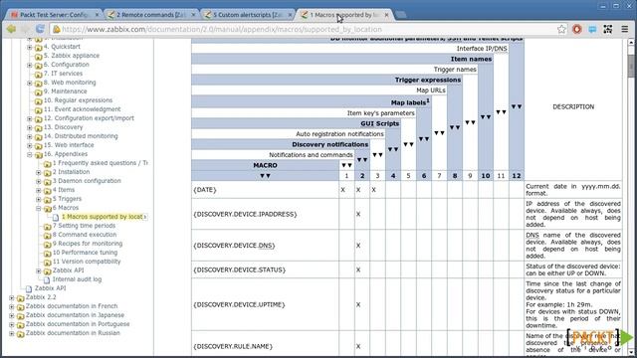637x358 pixels.
Task: Collapse the 16. Appendixes tree node
Action: (30, 154)
